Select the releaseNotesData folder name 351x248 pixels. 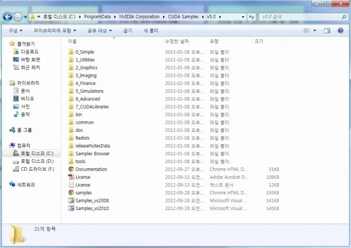click(92, 146)
